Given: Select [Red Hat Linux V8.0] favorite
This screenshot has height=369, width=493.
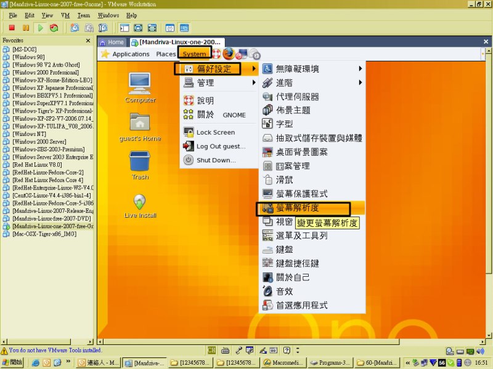Looking at the screenshot, I should (37, 165).
